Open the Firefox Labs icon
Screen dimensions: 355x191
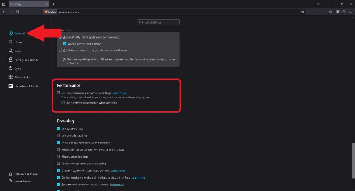tap(11, 77)
